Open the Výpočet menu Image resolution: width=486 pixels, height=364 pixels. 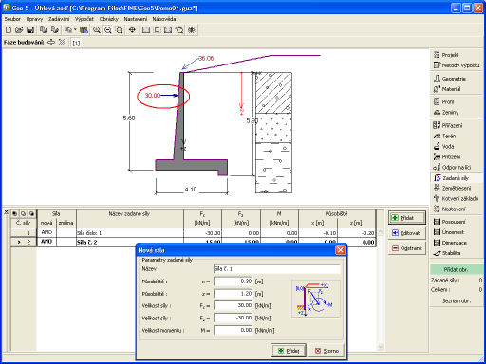(84, 19)
